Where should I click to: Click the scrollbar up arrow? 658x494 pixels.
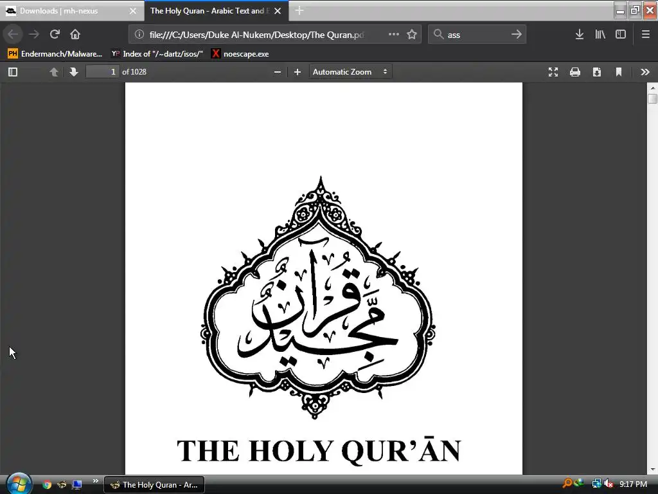652,87
